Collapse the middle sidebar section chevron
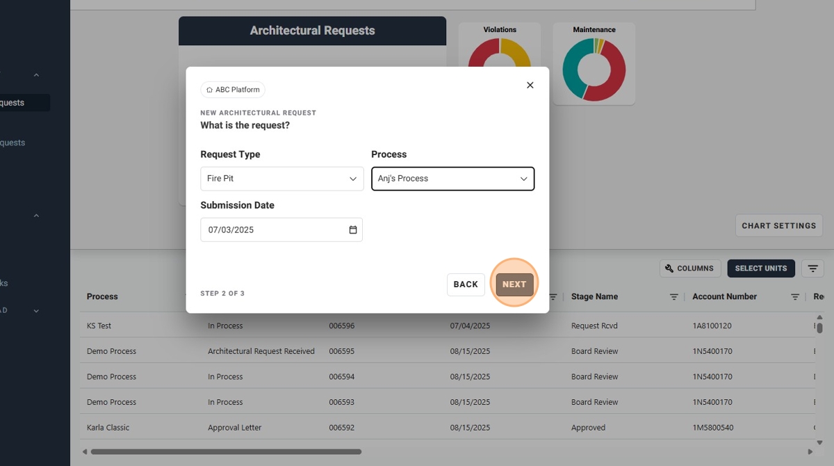834x466 pixels. click(36, 216)
